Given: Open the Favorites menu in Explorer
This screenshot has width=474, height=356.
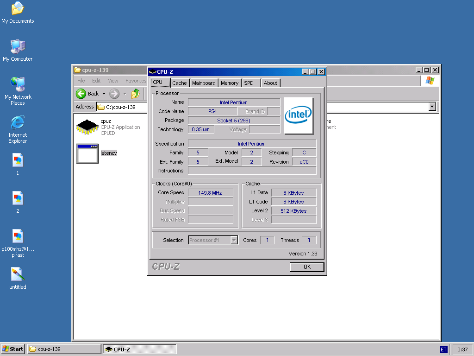Looking at the screenshot, I should [x=136, y=81].
